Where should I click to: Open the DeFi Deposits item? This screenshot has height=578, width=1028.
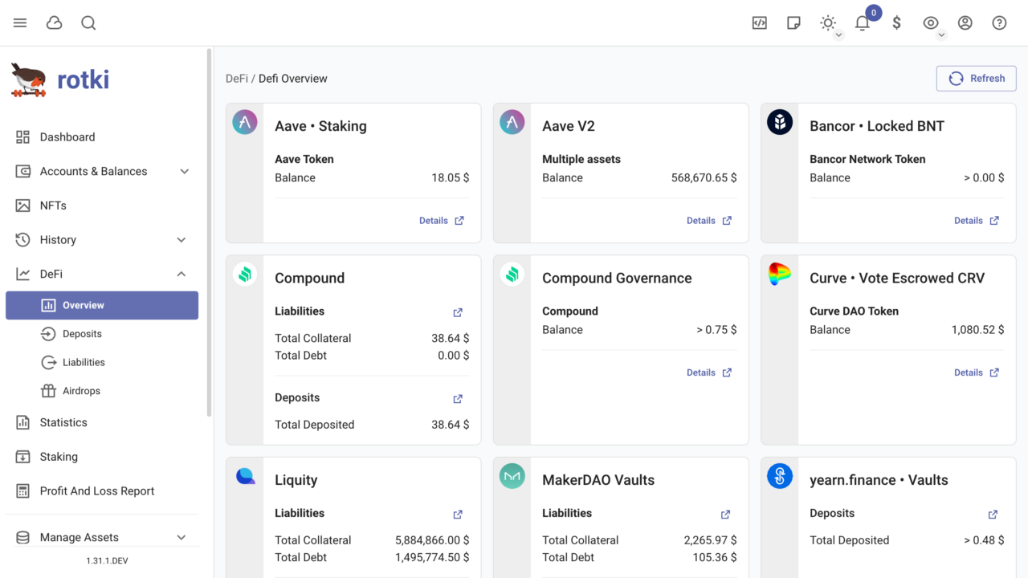pos(102,334)
